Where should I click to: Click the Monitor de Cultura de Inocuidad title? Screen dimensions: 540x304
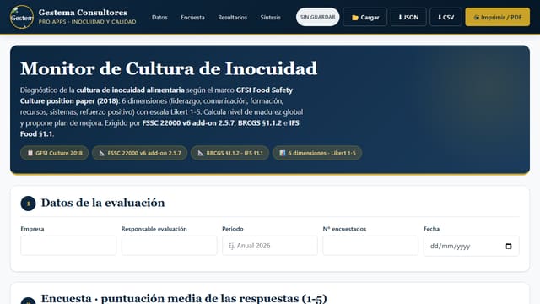[169, 68]
